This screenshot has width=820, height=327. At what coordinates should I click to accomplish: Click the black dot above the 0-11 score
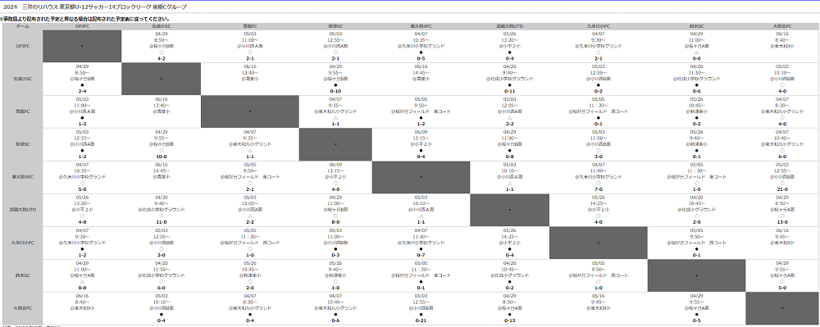pyautogui.click(x=509, y=84)
